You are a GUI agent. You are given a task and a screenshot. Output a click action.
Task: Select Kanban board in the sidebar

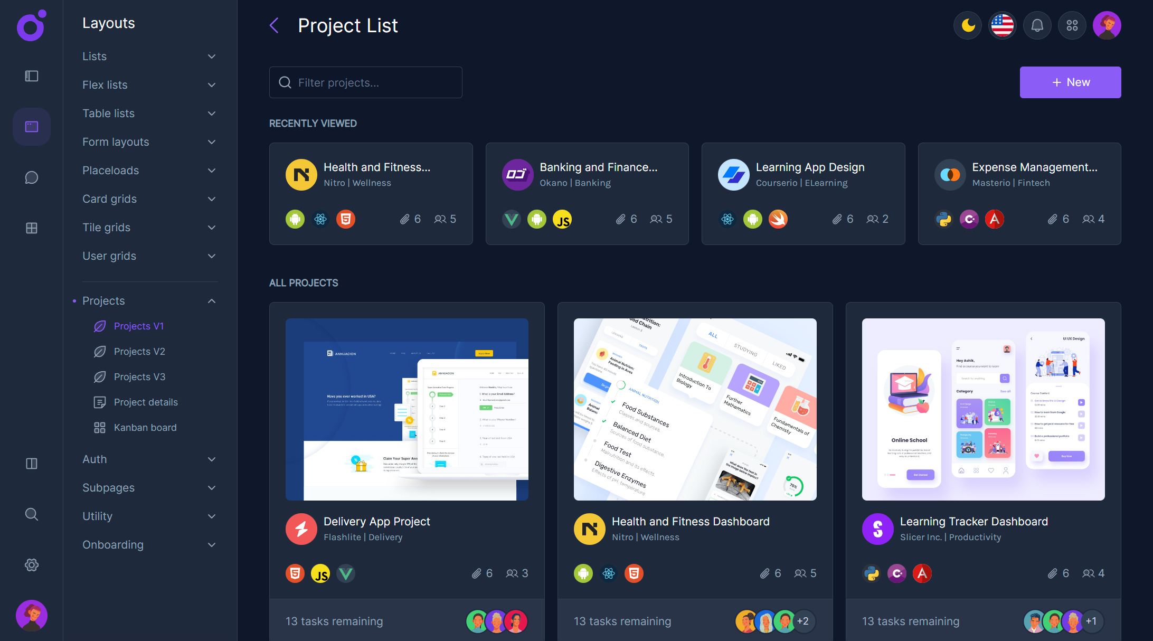(145, 427)
